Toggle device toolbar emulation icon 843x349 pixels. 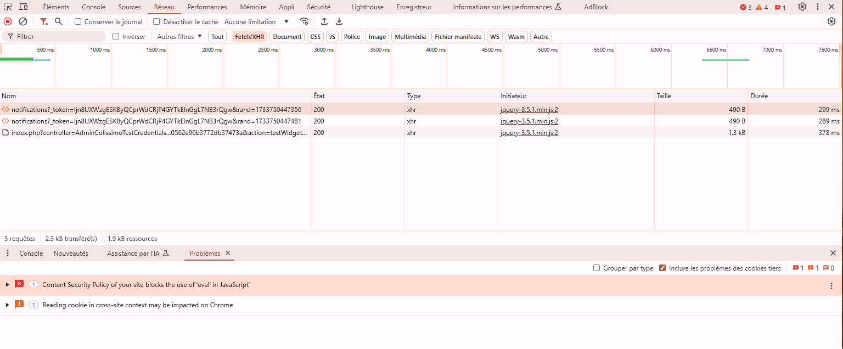pos(23,7)
